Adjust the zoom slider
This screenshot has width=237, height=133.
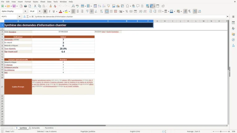(221, 131)
